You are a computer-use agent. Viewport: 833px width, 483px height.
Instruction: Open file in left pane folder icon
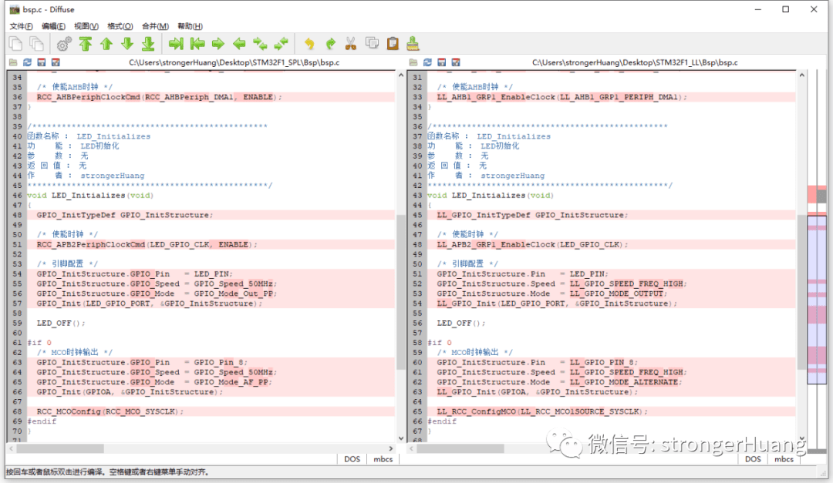click(13, 62)
